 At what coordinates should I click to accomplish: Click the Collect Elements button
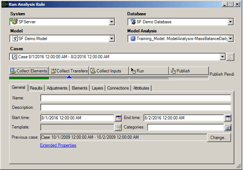point(29,71)
